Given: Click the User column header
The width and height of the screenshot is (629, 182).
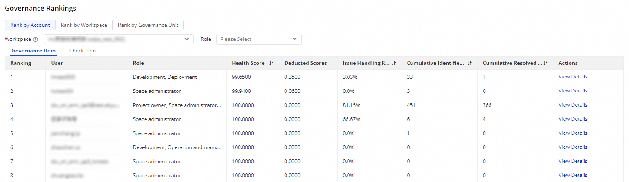Looking at the screenshot, I should 57,63.
